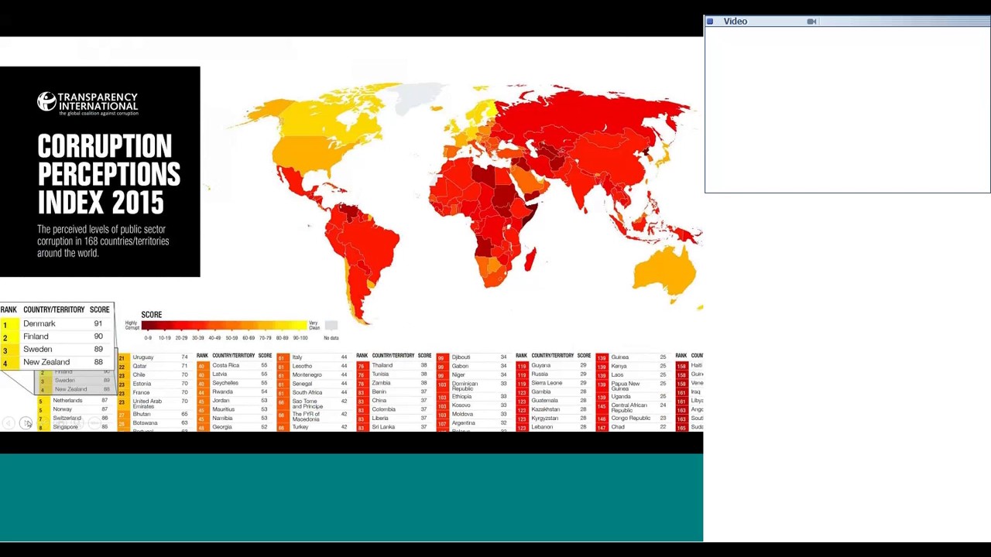Click the Singapore row
Image resolution: width=991 pixels, height=557 pixels.
[74, 427]
